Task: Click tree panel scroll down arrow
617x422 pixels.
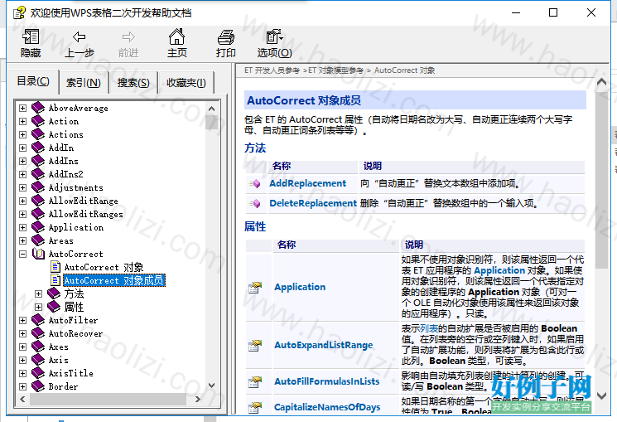Action: tap(212, 386)
